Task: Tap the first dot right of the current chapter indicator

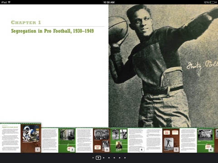Action: click(104, 158)
